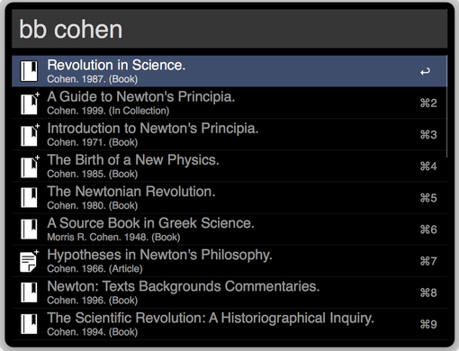Screen dimensions: 459x351
Task: Click the ⌘5 shortcut label for Newtonian Revolution
Action: point(428,198)
